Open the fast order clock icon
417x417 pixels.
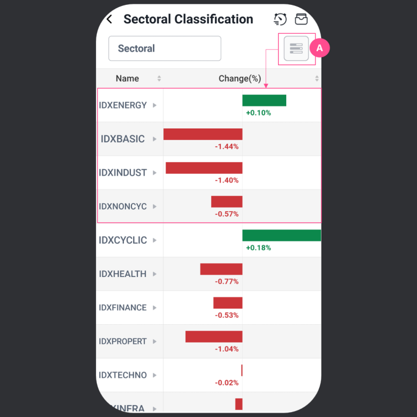280,20
